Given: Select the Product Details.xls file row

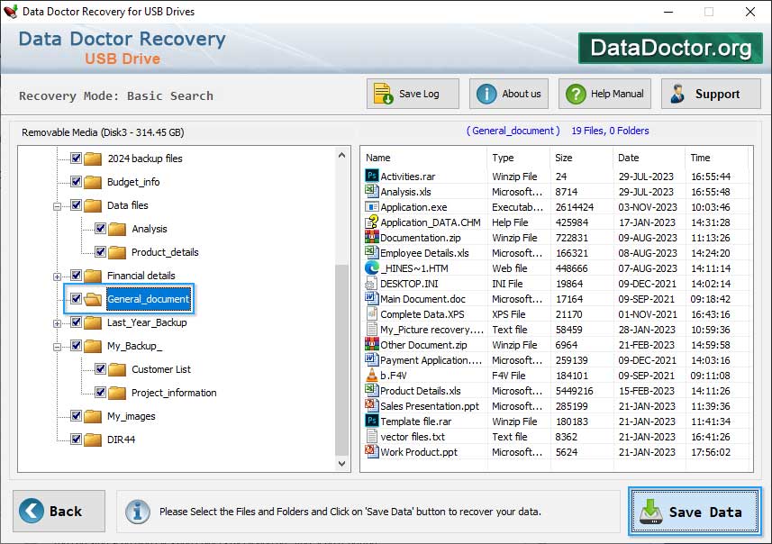Looking at the screenshot, I should (x=558, y=390).
